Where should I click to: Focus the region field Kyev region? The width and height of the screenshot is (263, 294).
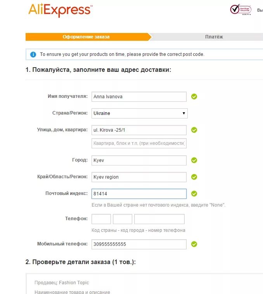(139, 177)
